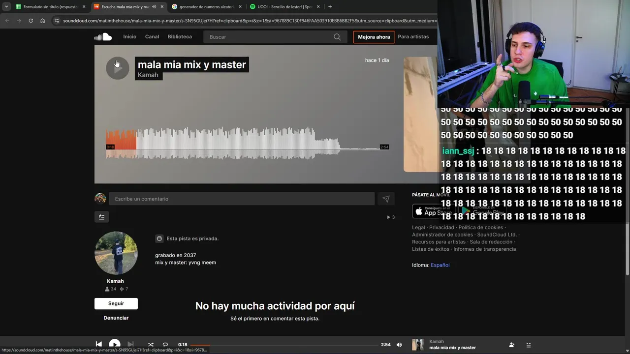Click the play count icon showing 3
The image size is (630, 354).
click(391, 217)
